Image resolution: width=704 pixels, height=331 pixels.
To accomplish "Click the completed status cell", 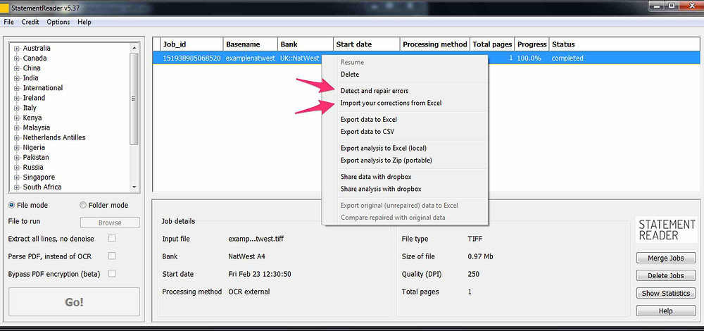I will pos(567,58).
